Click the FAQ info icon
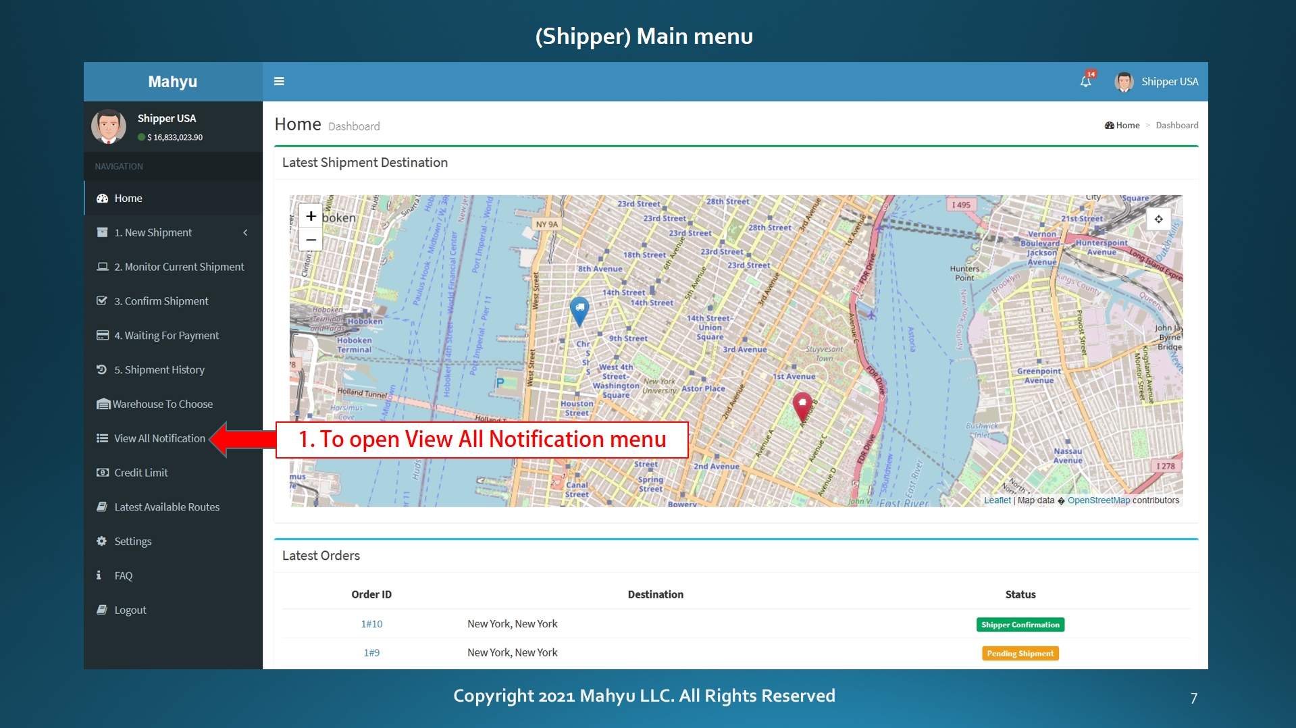Screen dimensions: 1296x728 [x=99, y=575]
